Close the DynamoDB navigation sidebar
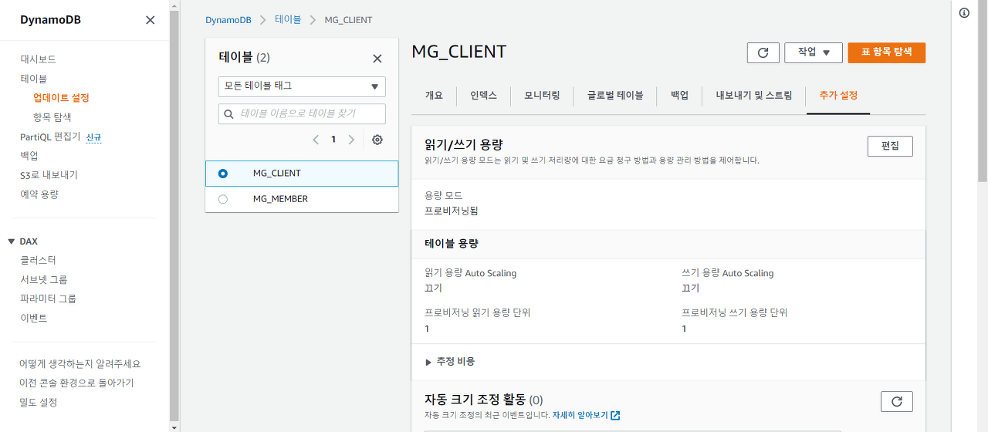Viewport: 988px width, 432px height. [x=150, y=20]
